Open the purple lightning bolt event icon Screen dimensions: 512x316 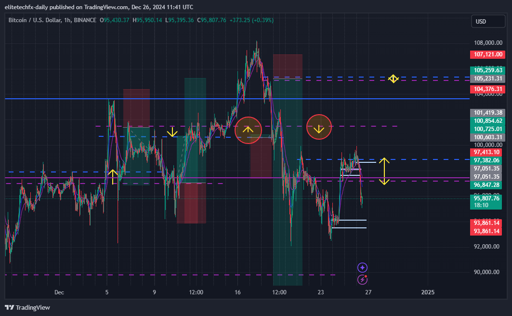pyautogui.click(x=363, y=279)
